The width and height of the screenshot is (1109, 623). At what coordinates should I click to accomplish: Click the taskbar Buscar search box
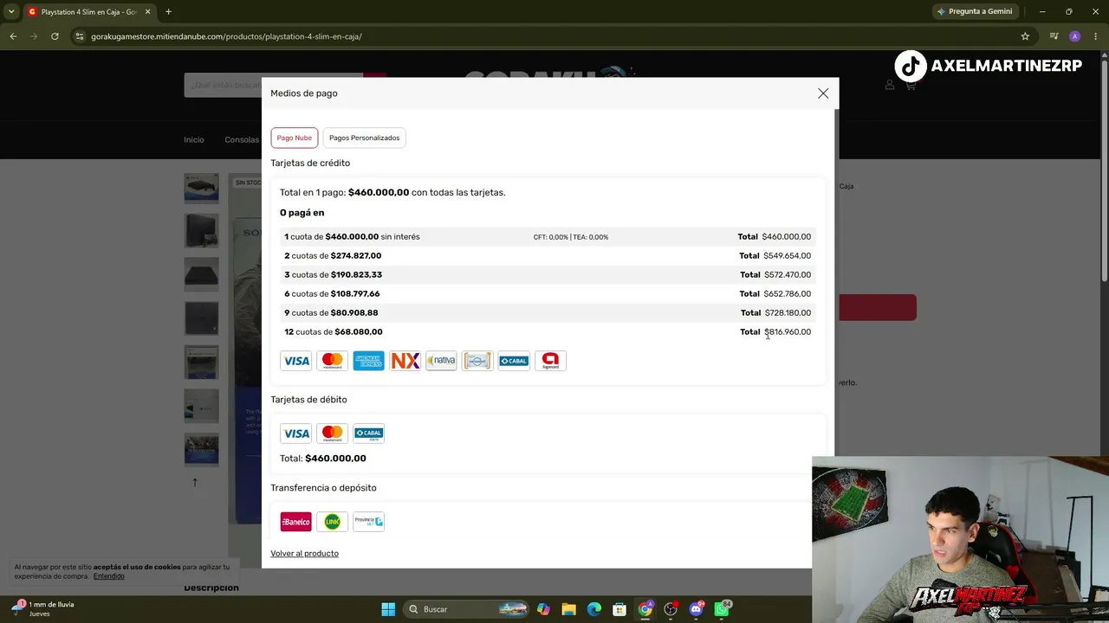tap(467, 609)
